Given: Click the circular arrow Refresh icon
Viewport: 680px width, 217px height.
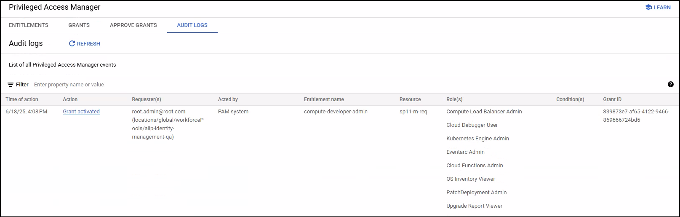Looking at the screenshot, I should [72, 43].
